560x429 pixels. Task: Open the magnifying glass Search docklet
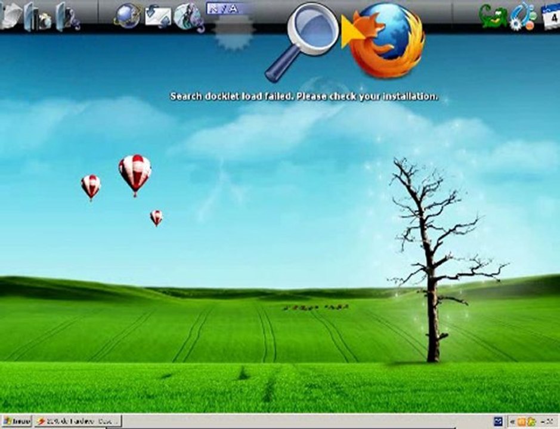point(303,42)
